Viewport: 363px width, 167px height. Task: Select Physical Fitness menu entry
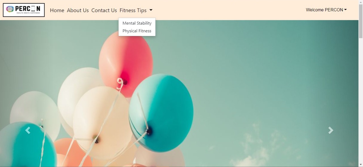click(137, 31)
